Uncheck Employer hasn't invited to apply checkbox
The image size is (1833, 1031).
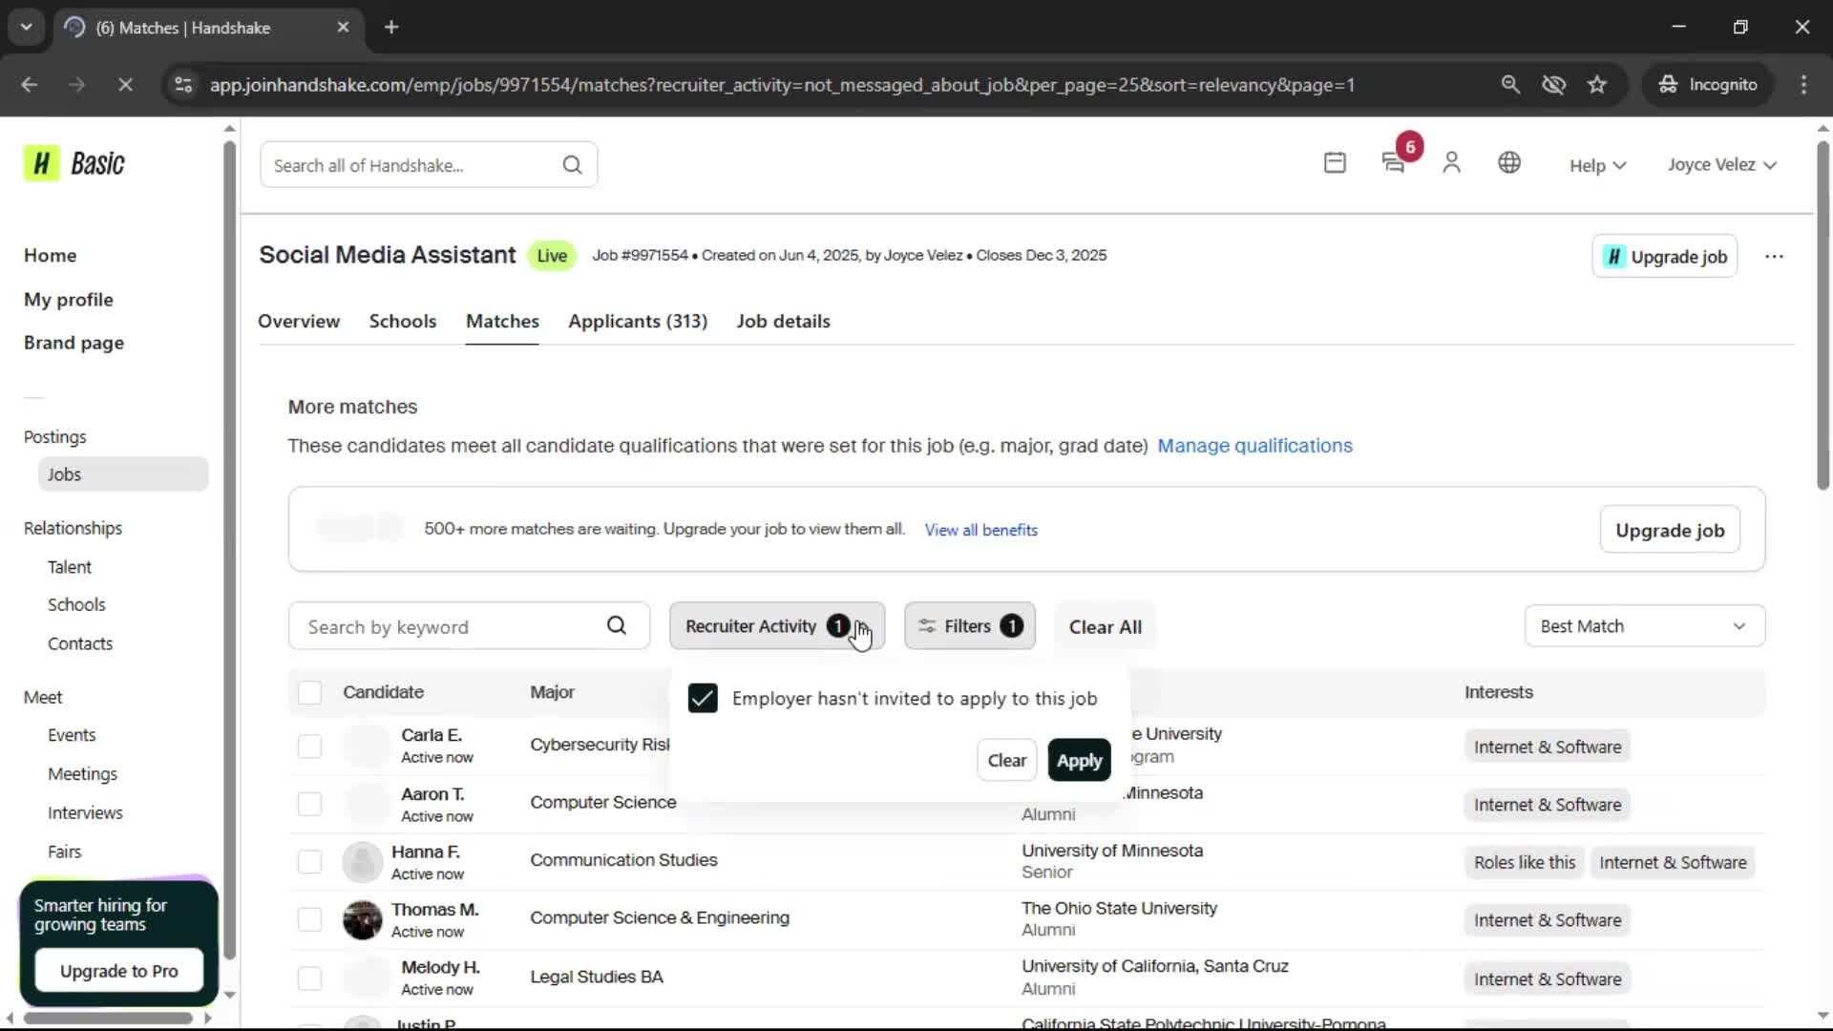point(703,699)
